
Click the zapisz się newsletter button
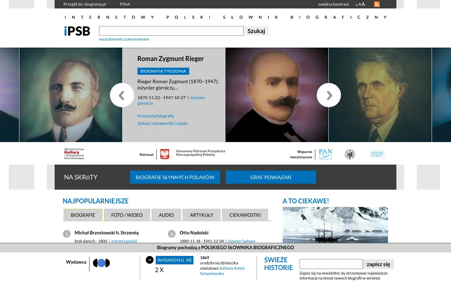tap(378, 264)
